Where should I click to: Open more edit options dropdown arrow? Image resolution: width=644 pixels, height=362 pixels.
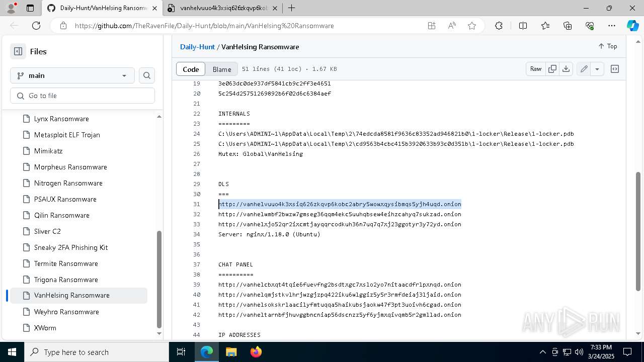point(597,69)
